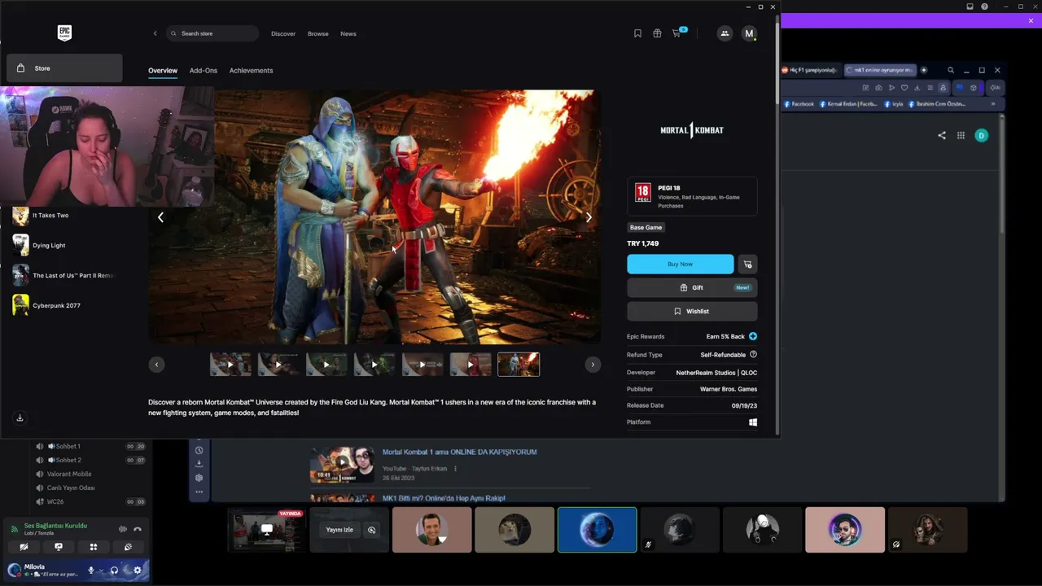Open 'Mortal Kombat 1 ama ONLINE' video link

pos(459,452)
